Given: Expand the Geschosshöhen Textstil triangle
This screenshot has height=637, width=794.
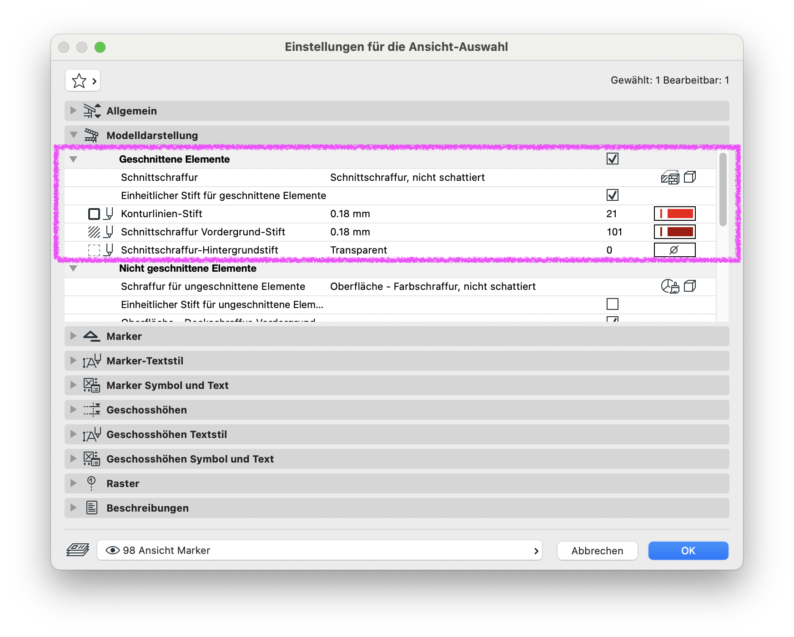Looking at the screenshot, I should 73,434.
